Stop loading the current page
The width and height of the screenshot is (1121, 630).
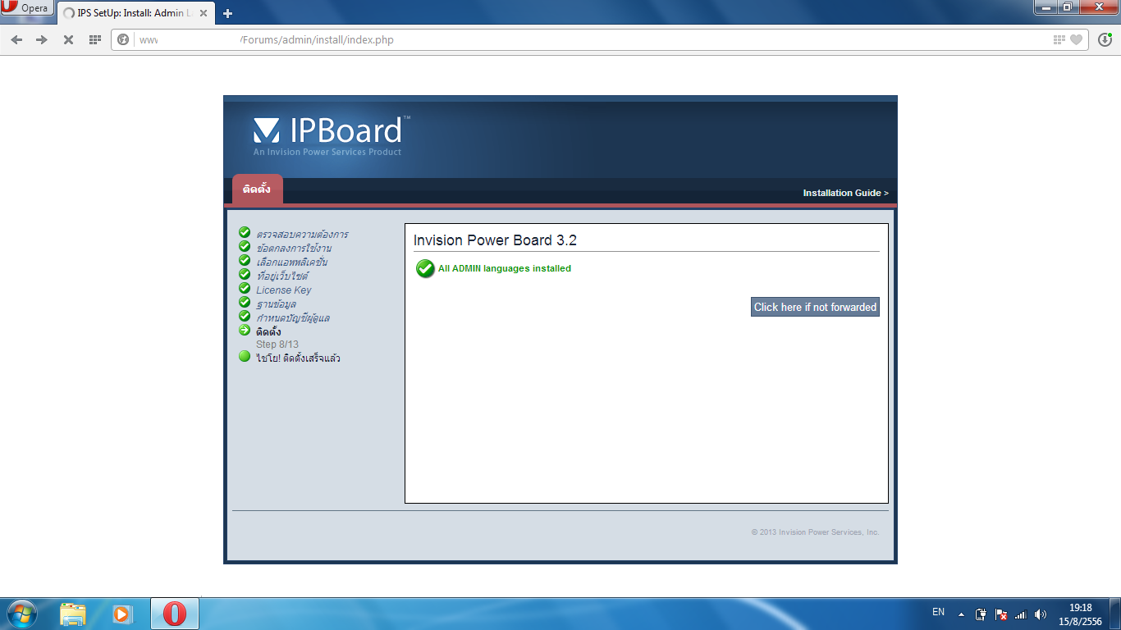[x=68, y=39]
